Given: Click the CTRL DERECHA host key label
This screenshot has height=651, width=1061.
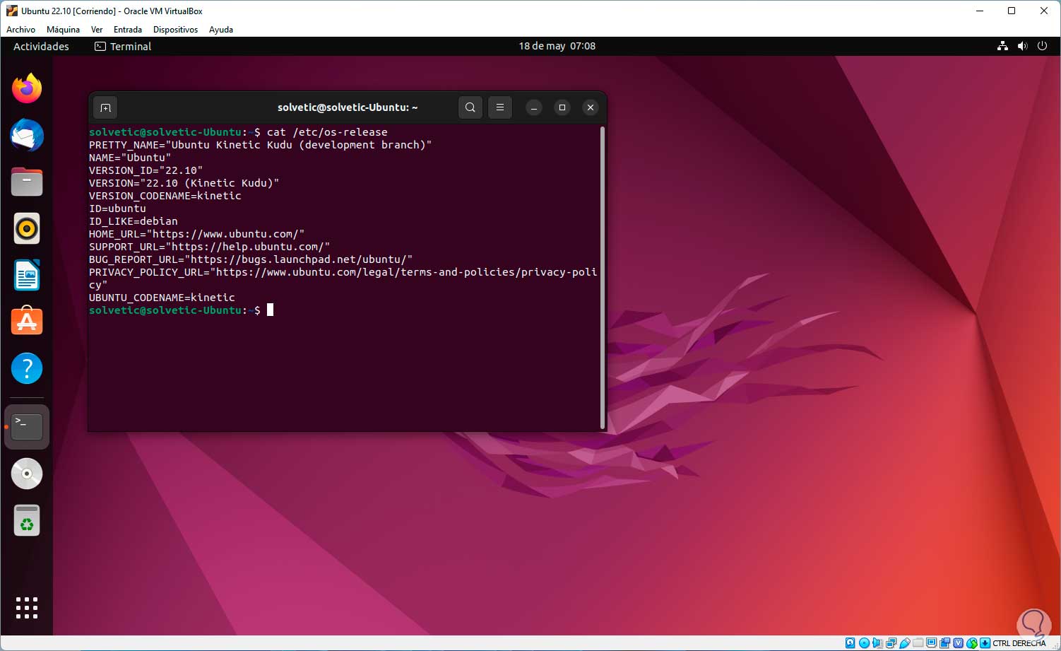Looking at the screenshot, I should [1019, 643].
